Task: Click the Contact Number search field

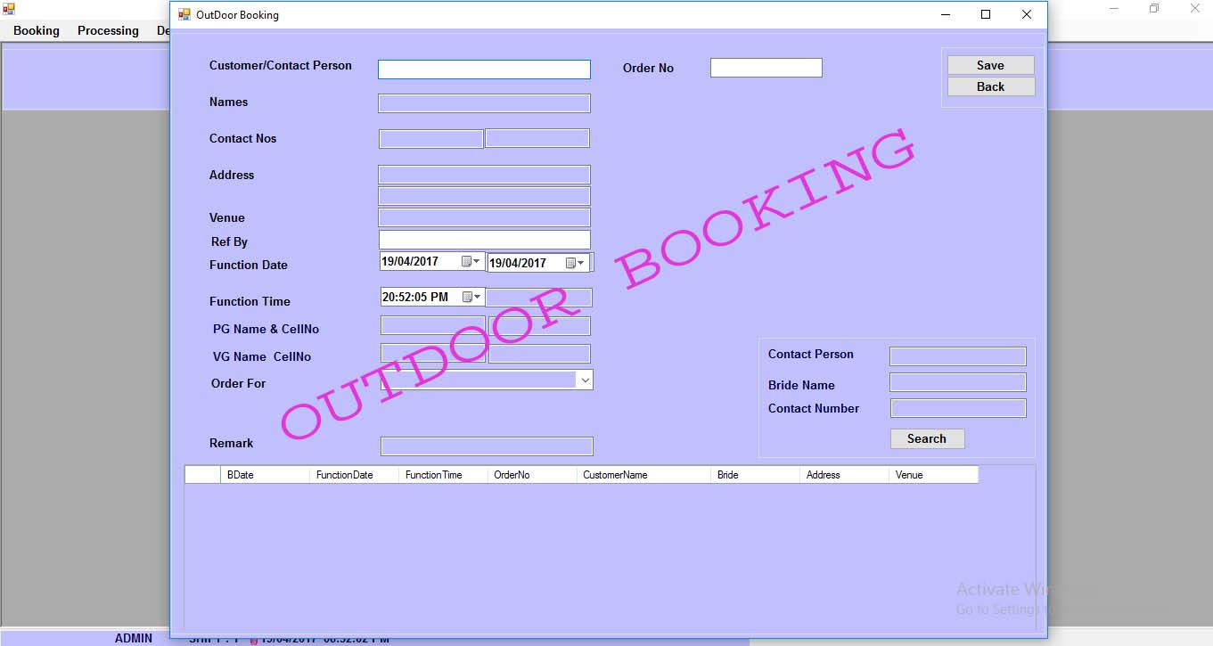Action: pyautogui.click(x=958, y=408)
